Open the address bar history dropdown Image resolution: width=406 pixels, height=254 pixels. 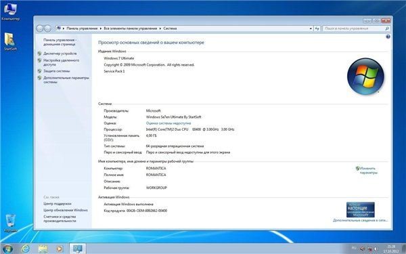[x=311, y=28]
